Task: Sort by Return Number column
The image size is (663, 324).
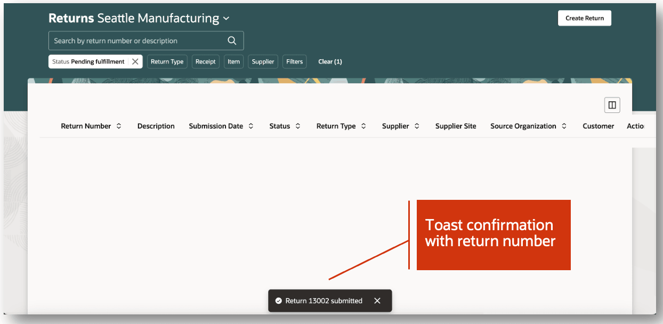Action: [119, 126]
